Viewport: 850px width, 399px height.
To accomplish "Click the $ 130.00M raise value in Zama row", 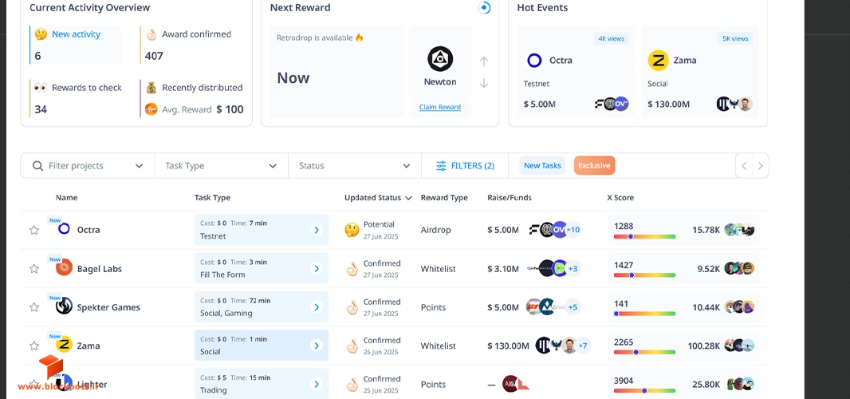I will 508,346.
